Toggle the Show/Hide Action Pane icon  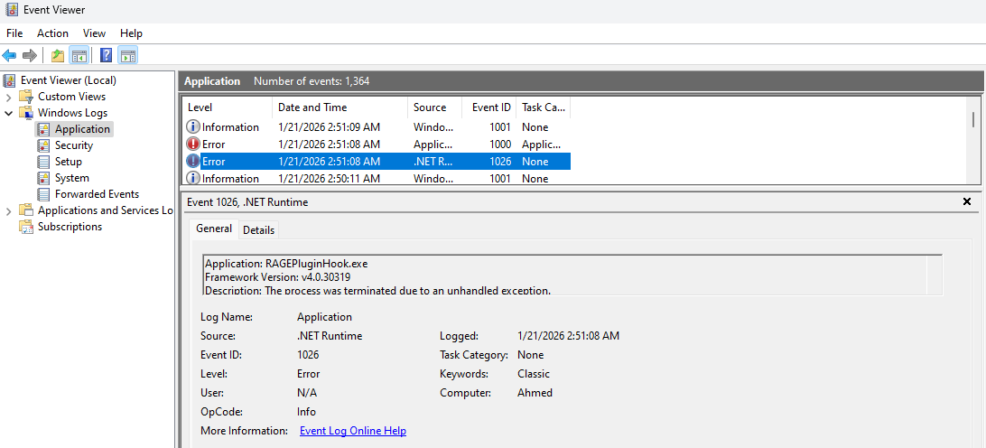[127, 56]
